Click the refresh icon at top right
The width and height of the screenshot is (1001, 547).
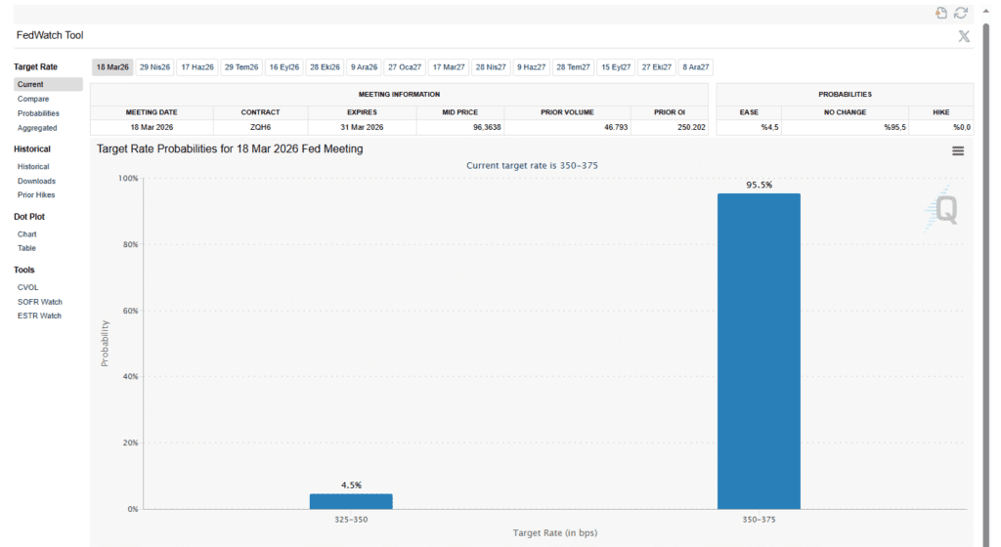[961, 13]
